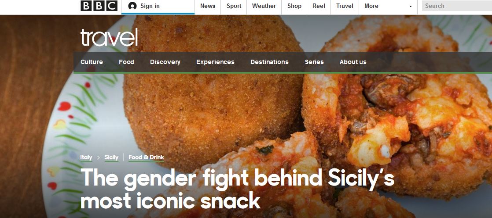Follow the Sicily breadcrumb link
This screenshot has width=492, height=218.
[111, 157]
